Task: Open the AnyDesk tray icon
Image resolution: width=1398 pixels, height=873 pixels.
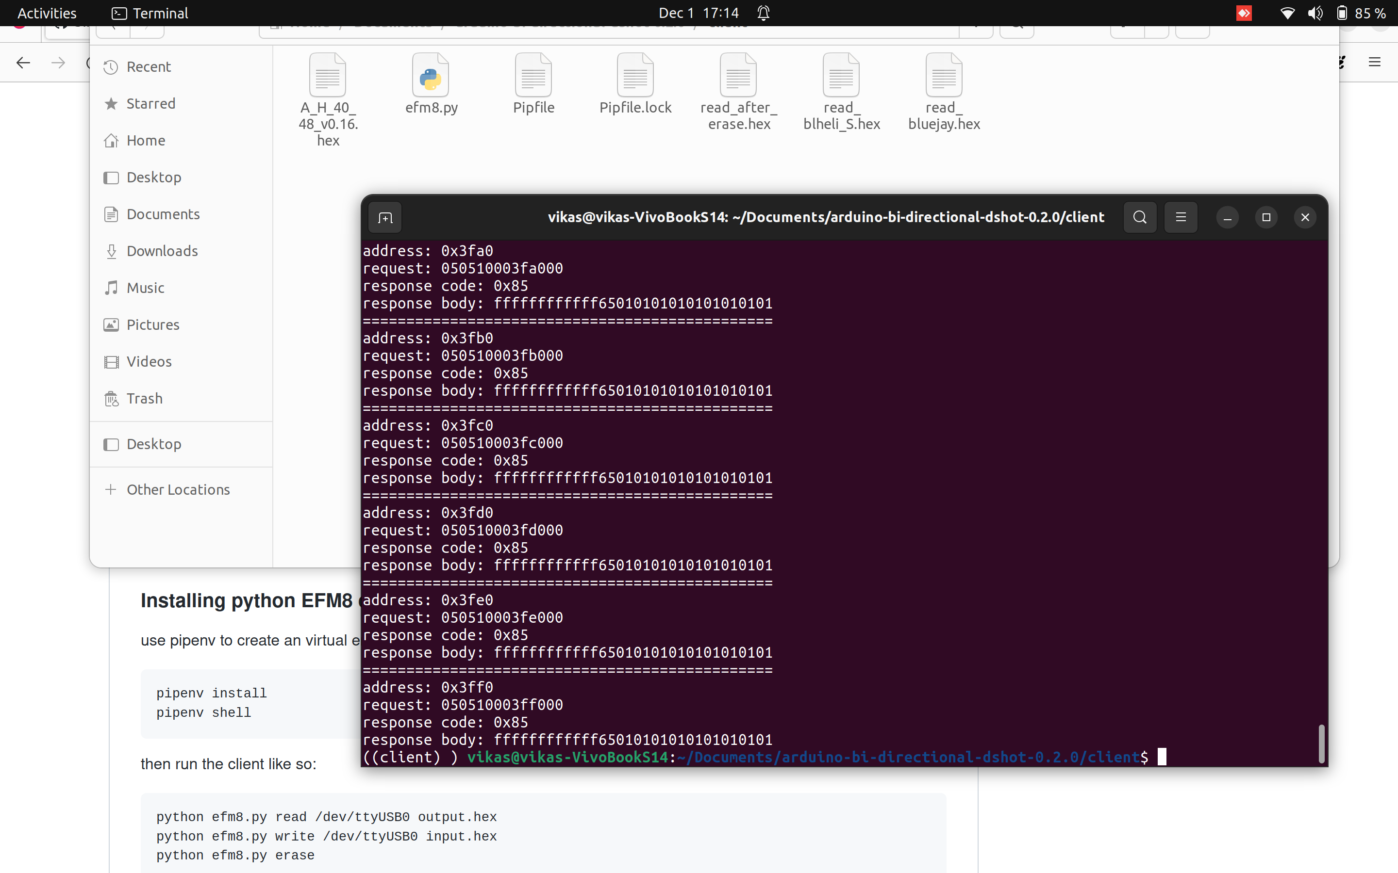Action: pyautogui.click(x=1244, y=13)
